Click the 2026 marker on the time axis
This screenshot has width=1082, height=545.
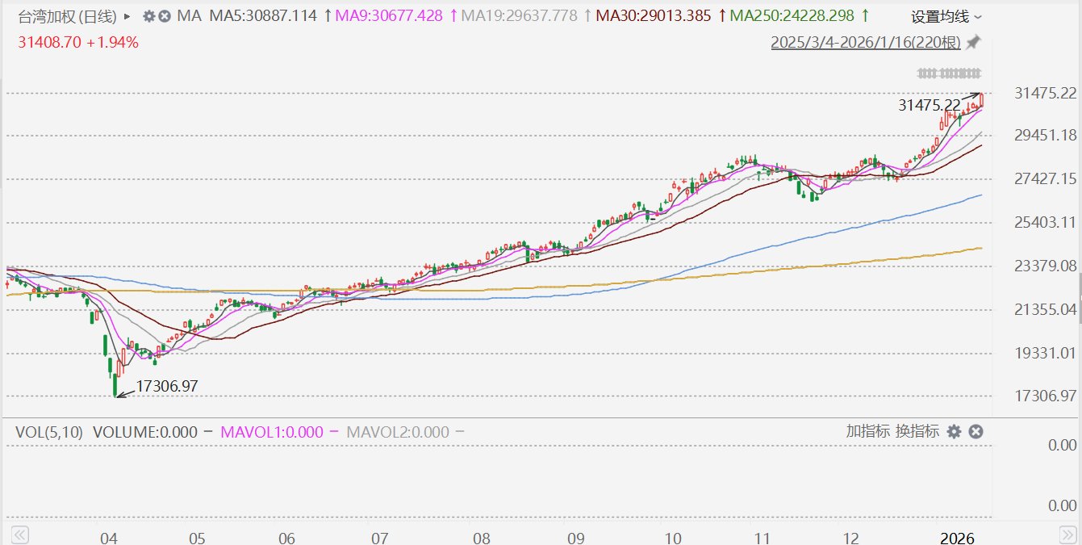[x=958, y=537]
